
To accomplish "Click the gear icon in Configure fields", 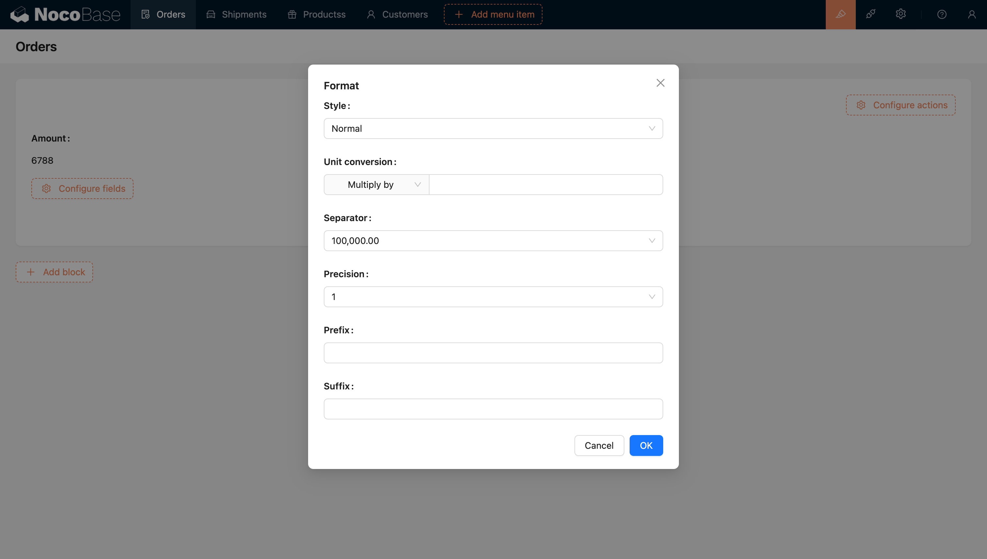I will click(x=46, y=189).
